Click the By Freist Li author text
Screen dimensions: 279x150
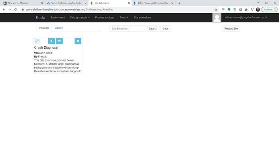[x=41, y=57]
